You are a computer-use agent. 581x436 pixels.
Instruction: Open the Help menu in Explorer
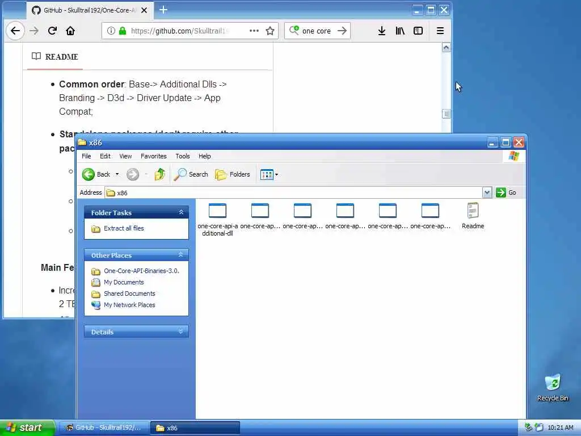(x=204, y=156)
